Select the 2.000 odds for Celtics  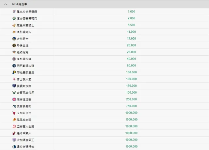(x=131, y=18)
